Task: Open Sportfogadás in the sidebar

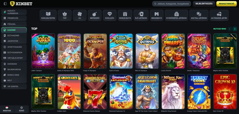Action: 14,47
